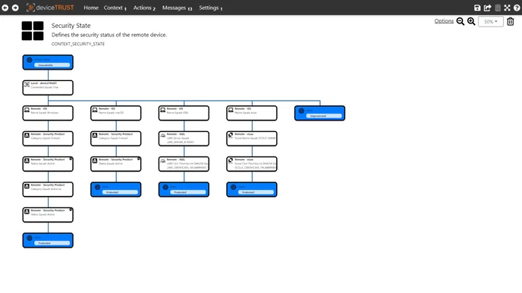The height and width of the screenshot is (293, 522).
Task: Click Unavailable value field in Default Value node
Action: point(52,65)
